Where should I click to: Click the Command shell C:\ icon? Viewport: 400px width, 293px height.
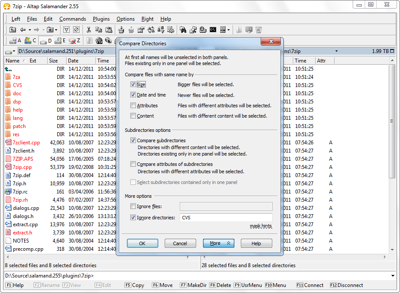(213, 30)
